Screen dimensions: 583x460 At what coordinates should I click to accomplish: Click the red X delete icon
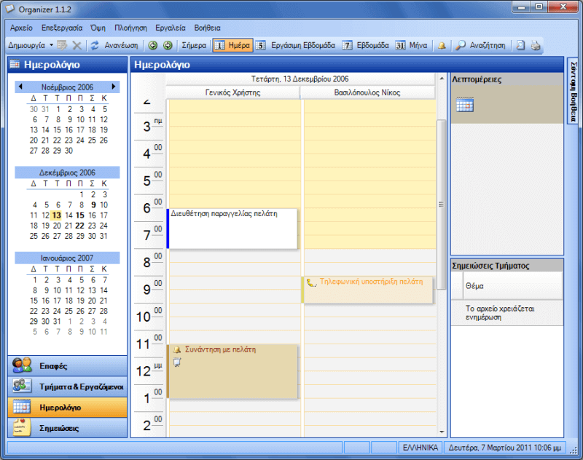pyautogui.click(x=77, y=45)
